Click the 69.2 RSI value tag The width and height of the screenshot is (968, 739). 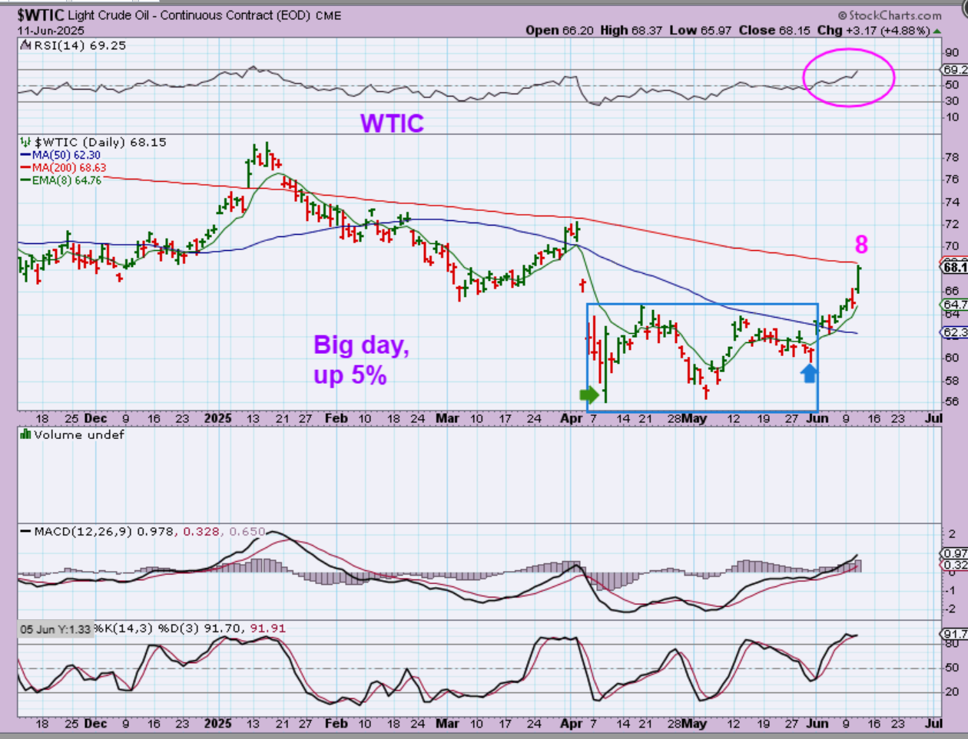[x=955, y=69]
